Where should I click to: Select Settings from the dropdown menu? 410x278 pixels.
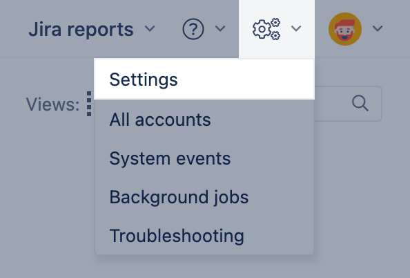(x=204, y=80)
